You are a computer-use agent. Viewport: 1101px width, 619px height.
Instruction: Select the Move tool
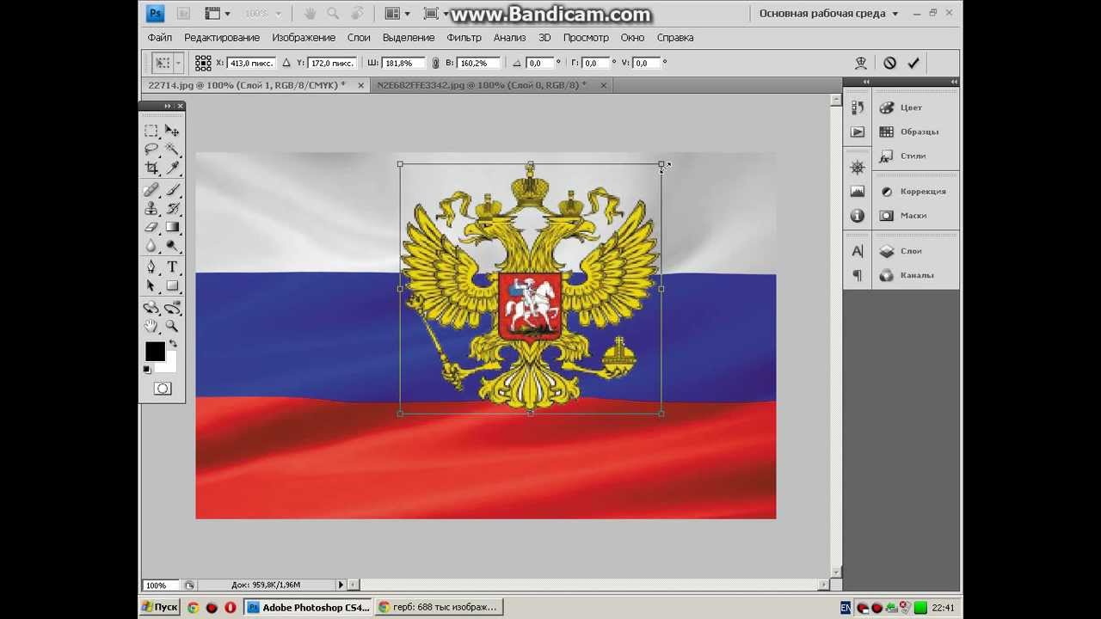coord(172,131)
